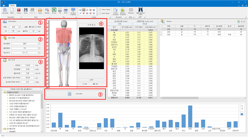Open the exam type dropdown in panel 2
248x138 pixels.
click(x=39, y=44)
